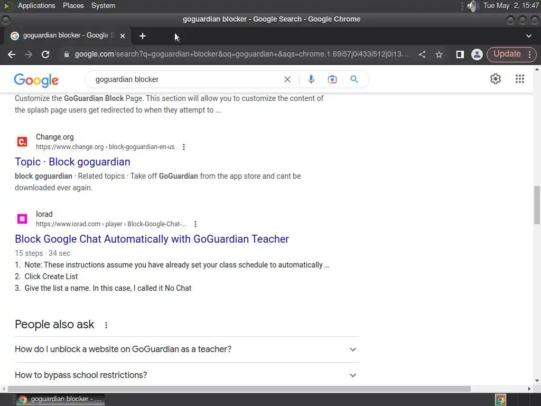541x406 pixels.
Task: Go to Google home via the logo
Action: pos(36,80)
